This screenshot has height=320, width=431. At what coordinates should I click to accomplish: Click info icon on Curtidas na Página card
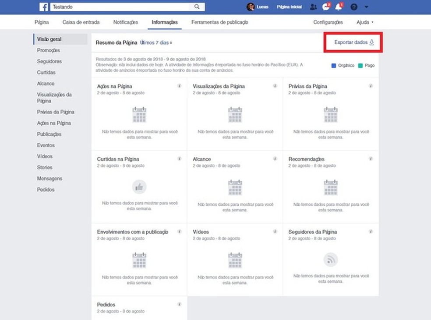click(179, 158)
